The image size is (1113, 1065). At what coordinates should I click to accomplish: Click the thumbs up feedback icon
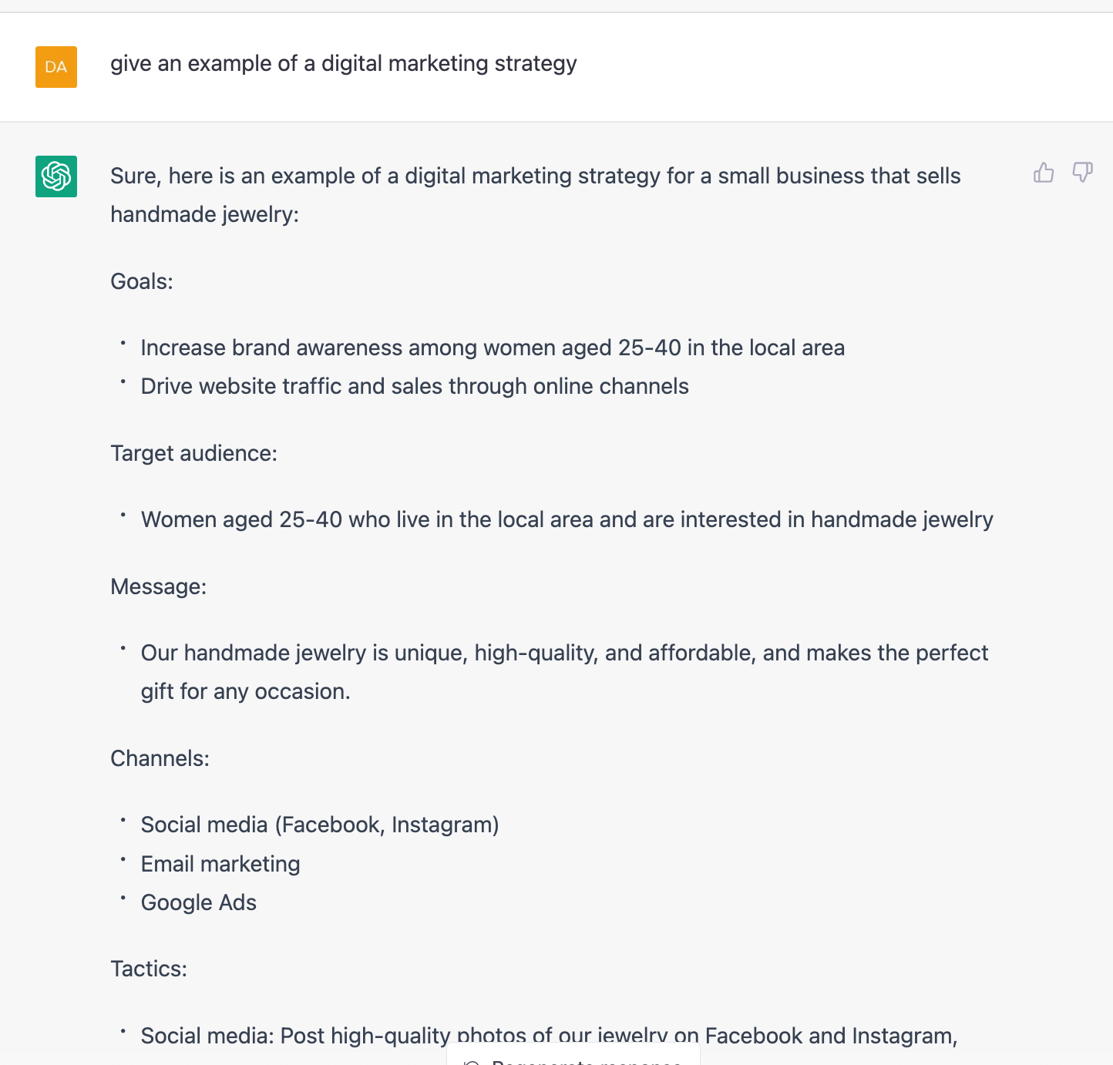pyautogui.click(x=1044, y=173)
